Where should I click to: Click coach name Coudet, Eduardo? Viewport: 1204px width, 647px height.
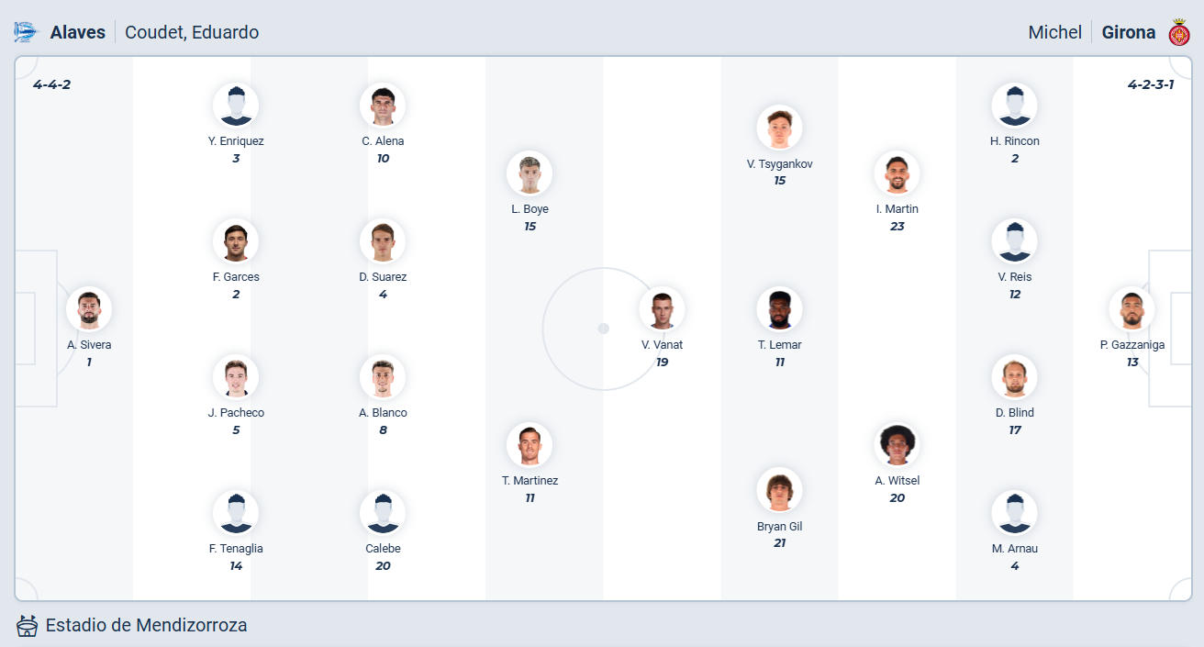pyautogui.click(x=192, y=32)
